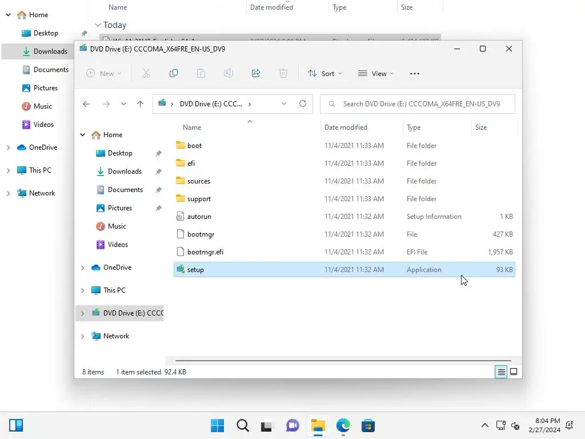The width and height of the screenshot is (585, 439).
Task: Collapse the Today group in back window
Action: [98, 25]
